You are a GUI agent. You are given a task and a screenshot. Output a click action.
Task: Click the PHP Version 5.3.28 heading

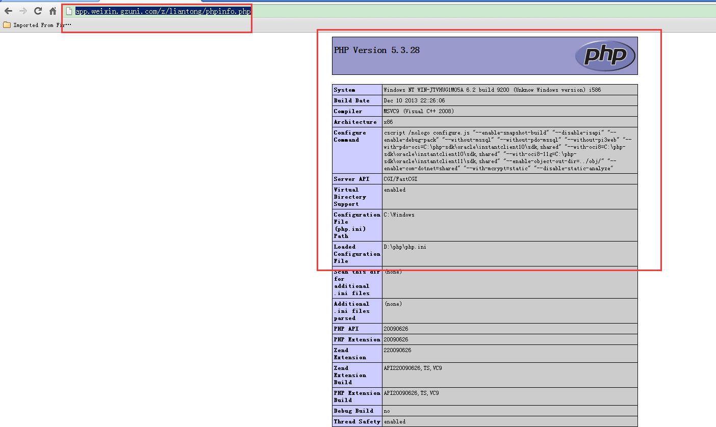[x=377, y=50]
